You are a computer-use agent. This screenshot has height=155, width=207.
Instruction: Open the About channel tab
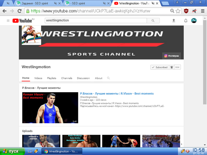(99, 78)
